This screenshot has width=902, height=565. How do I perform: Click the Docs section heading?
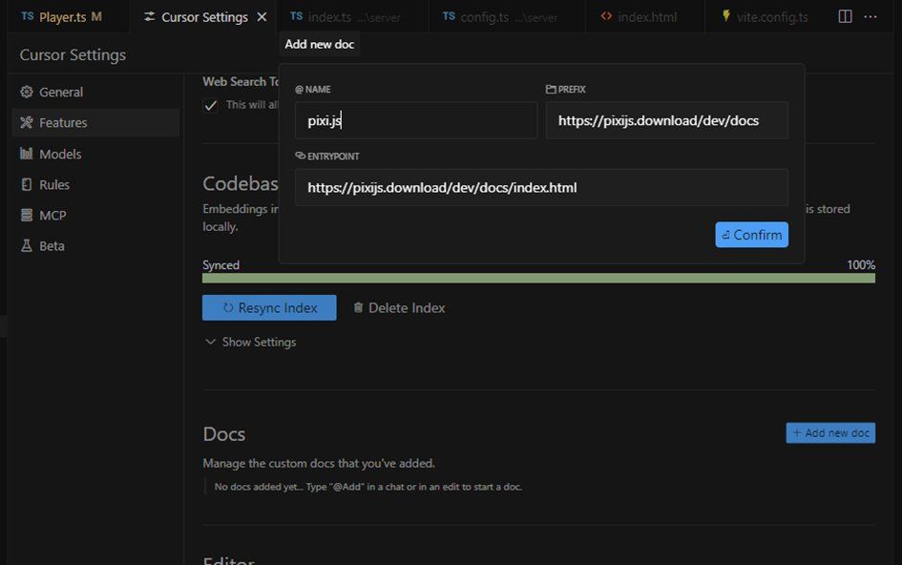point(223,434)
